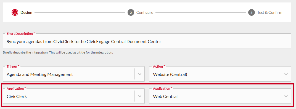Click the step 3 Test & Confirm circle icon
Image resolution: width=296 pixels, height=109 pixels.
tap(252, 13)
